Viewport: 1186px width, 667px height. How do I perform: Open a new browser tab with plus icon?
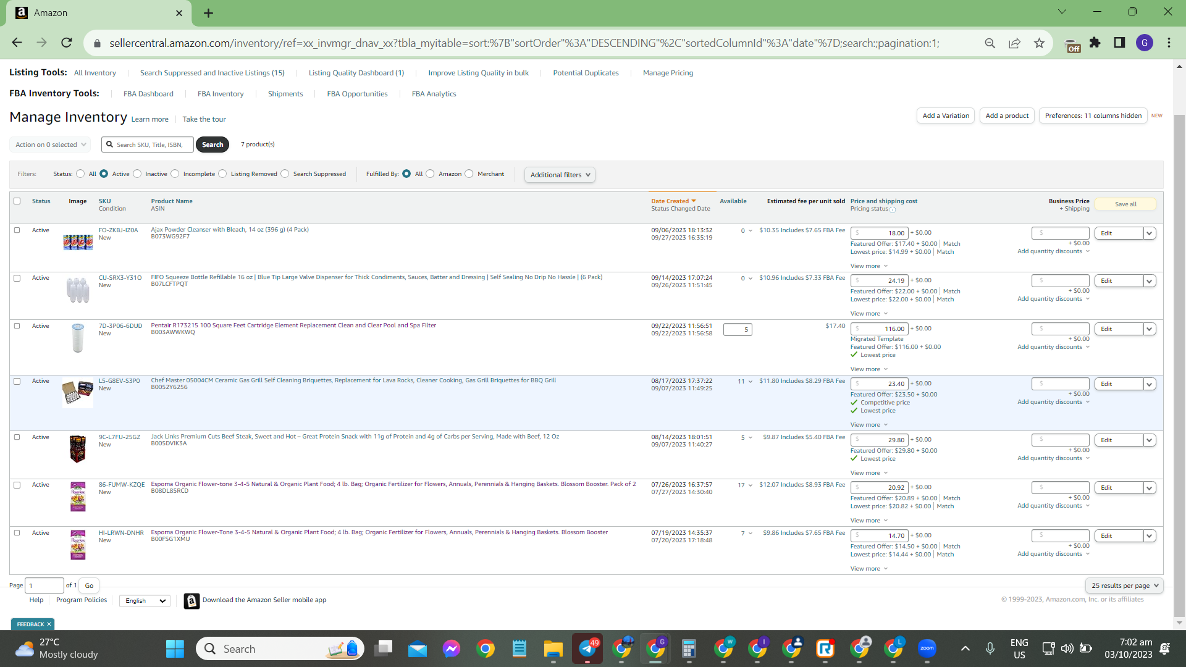pyautogui.click(x=208, y=13)
